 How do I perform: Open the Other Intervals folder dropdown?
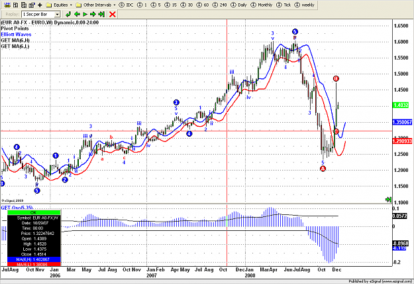[x=95, y=5]
